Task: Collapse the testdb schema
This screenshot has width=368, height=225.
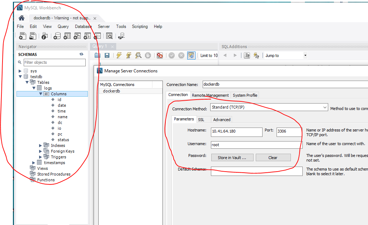Action: click(x=20, y=77)
